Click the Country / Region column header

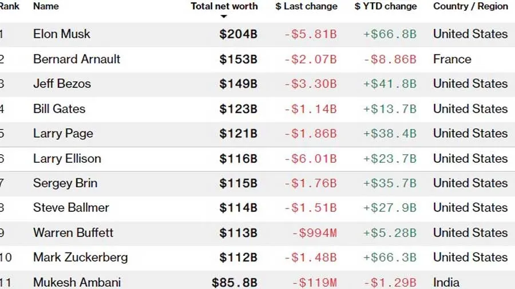click(x=470, y=6)
